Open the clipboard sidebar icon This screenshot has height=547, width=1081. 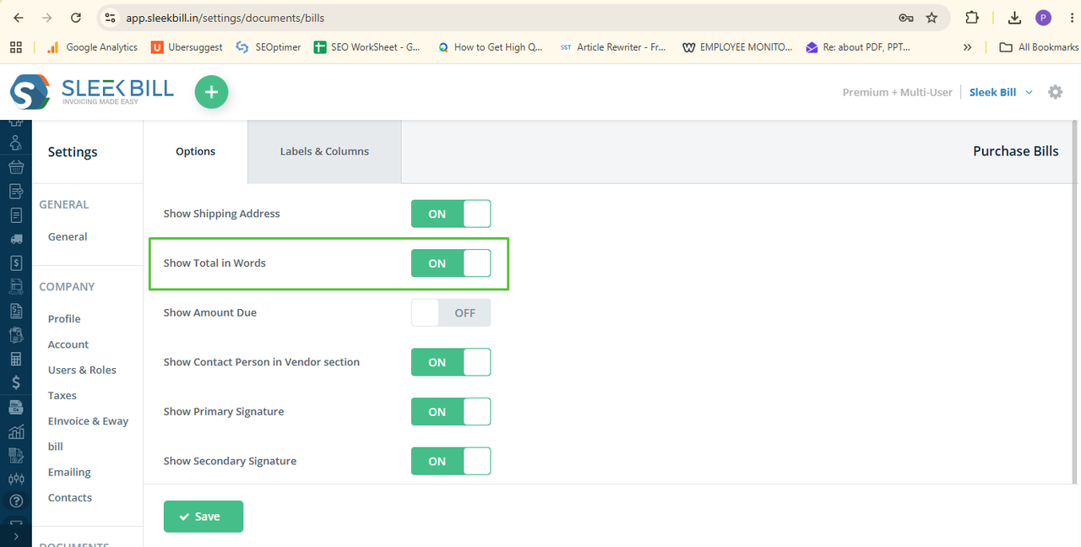point(15,335)
